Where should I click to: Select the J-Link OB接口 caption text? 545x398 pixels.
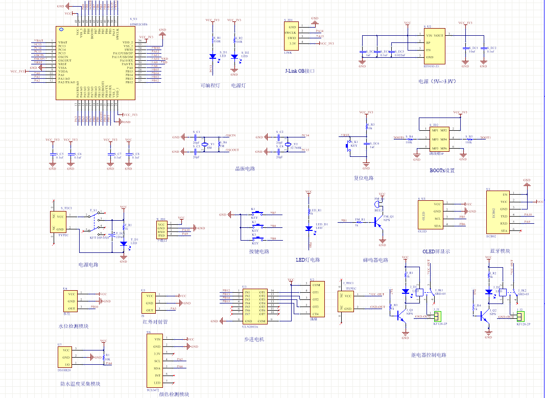tap(300, 71)
